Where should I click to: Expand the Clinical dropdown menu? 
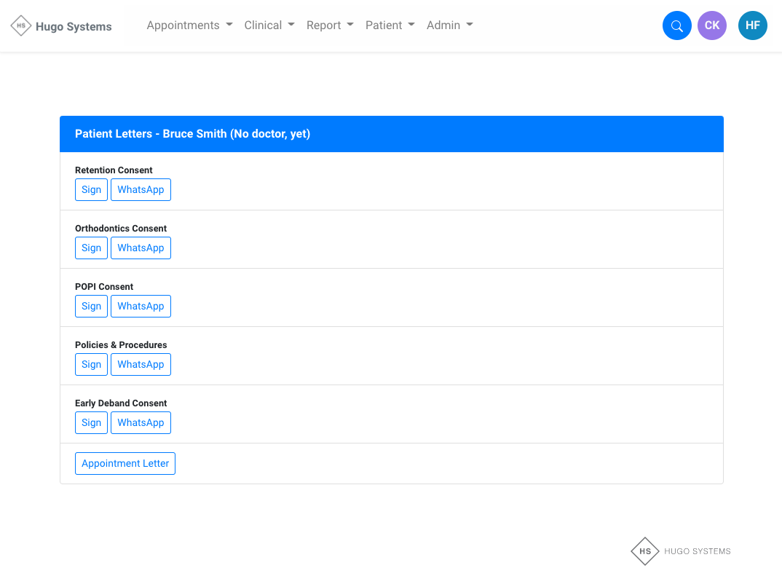click(269, 25)
